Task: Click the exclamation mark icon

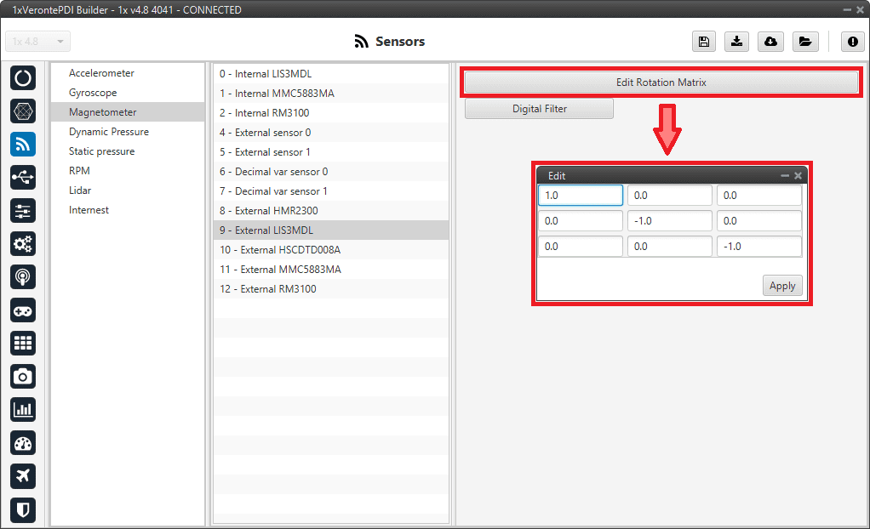Action: (x=852, y=42)
